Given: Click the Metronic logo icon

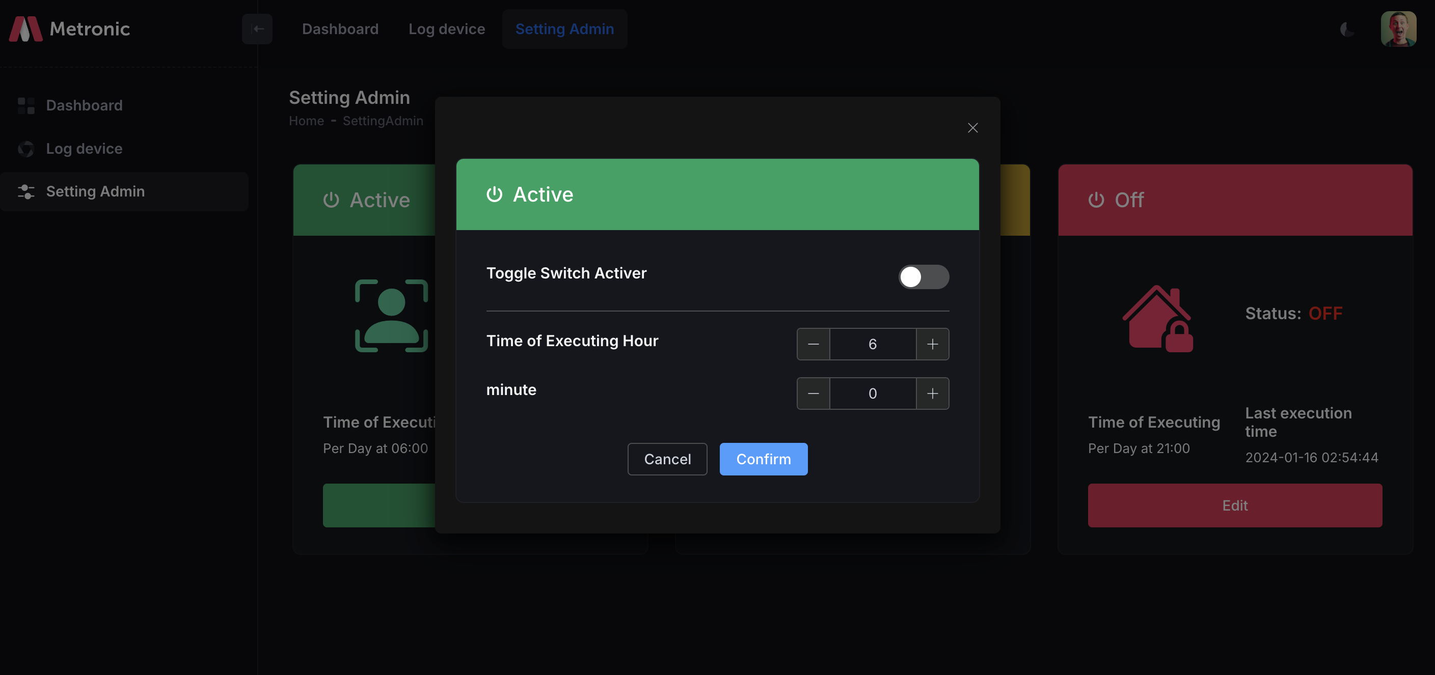Looking at the screenshot, I should 25,29.
